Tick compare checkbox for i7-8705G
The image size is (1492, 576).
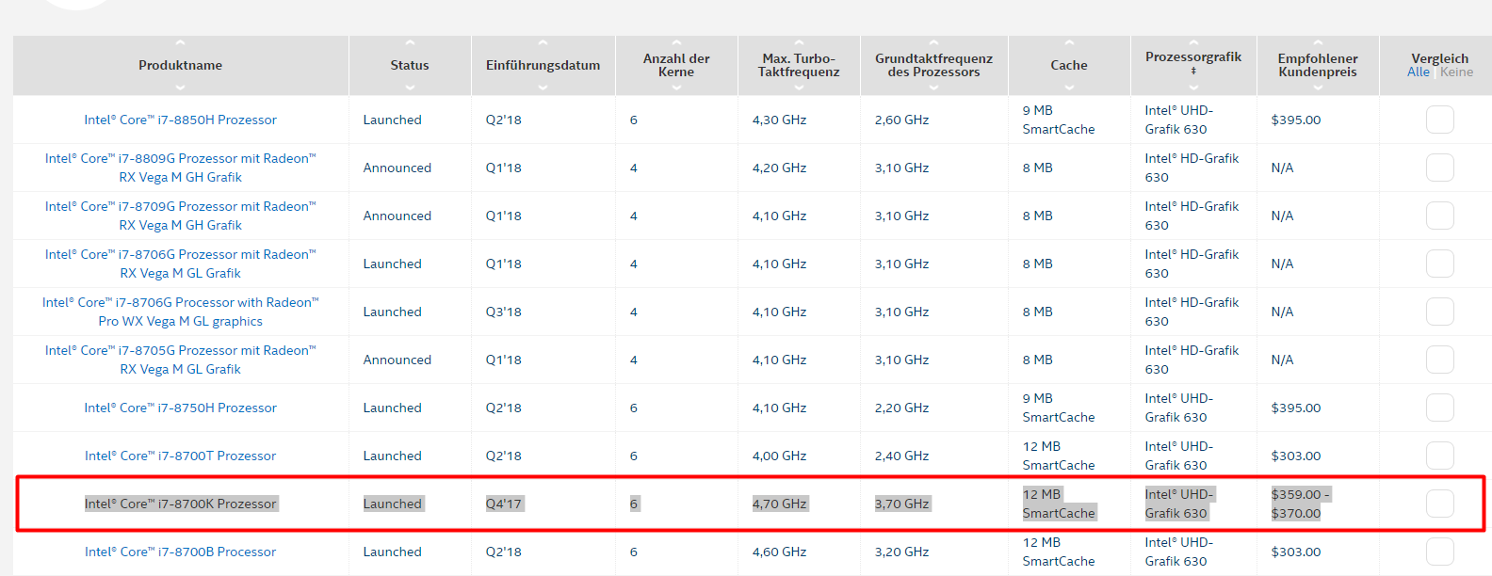(1439, 360)
